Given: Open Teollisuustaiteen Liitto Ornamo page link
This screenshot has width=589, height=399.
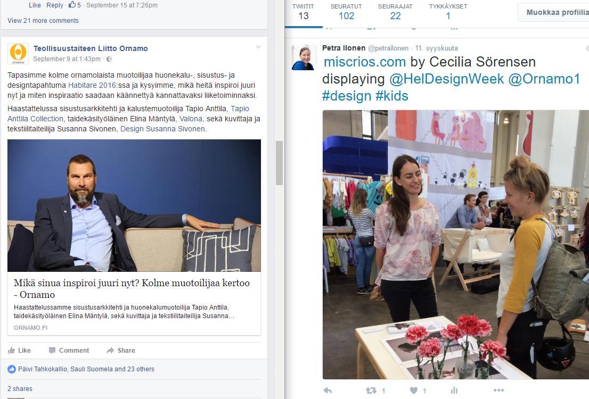Looking at the screenshot, I should [91, 48].
